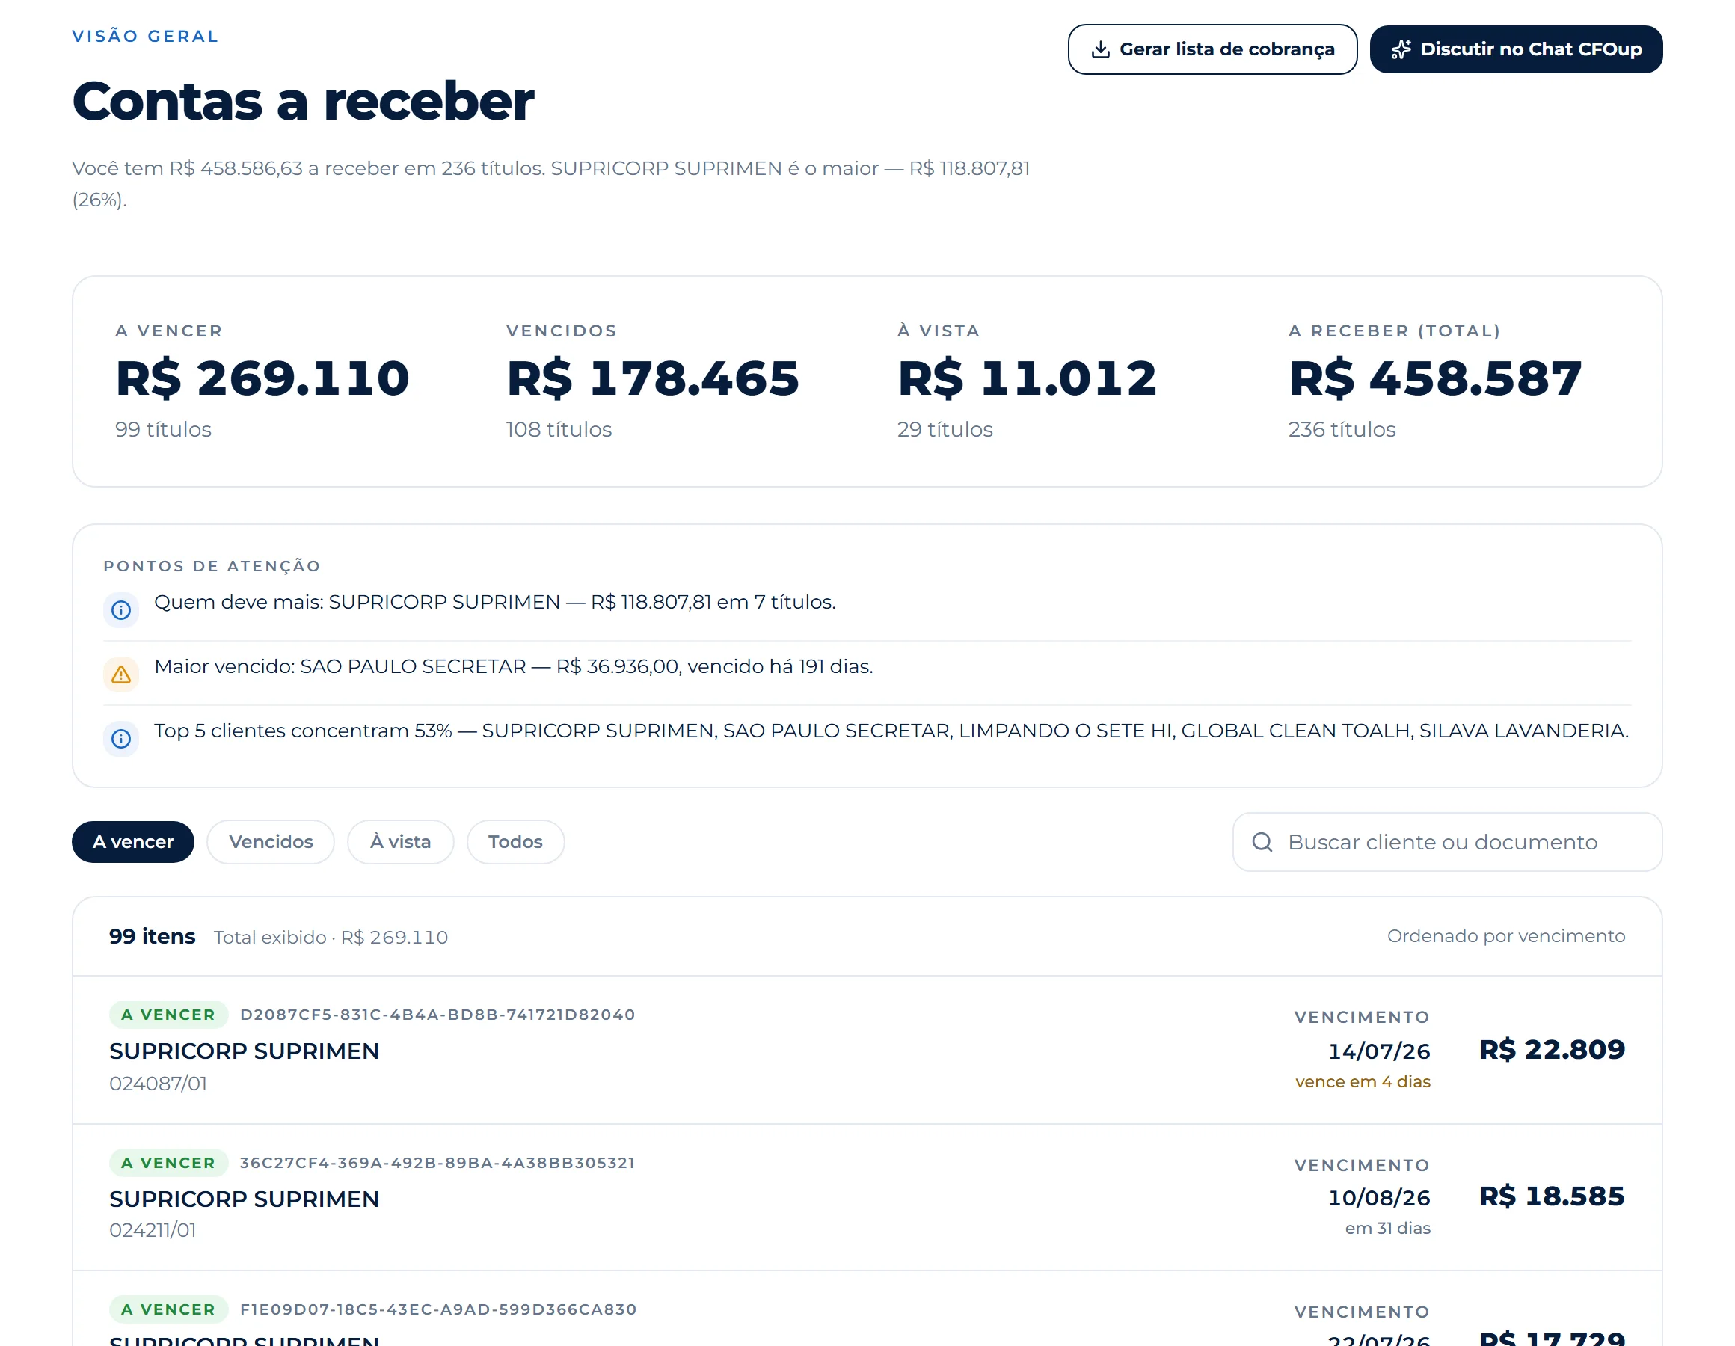Click document ID D2087CF5-831C-4B4A-BD8B-741721D82040
Viewport: 1735px width, 1346px height.
click(437, 1015)
